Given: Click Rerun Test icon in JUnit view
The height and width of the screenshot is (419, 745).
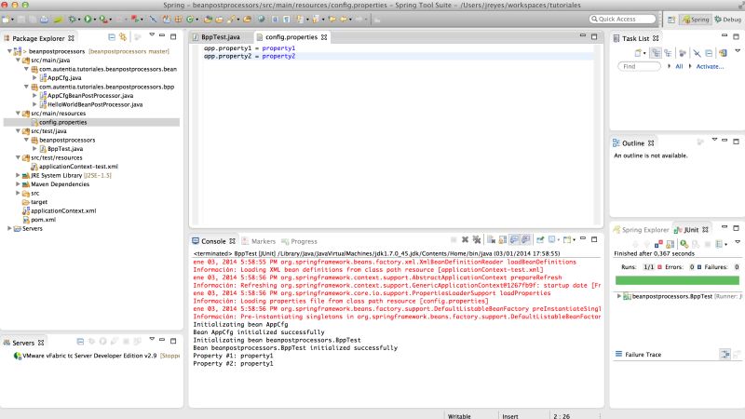Looking at the screenshot, I should 684,244.
